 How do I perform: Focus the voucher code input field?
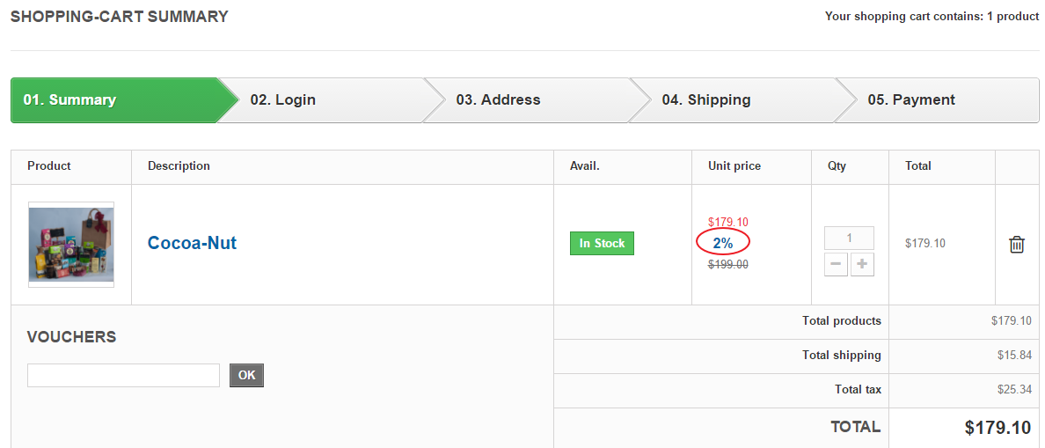(123, 376)
